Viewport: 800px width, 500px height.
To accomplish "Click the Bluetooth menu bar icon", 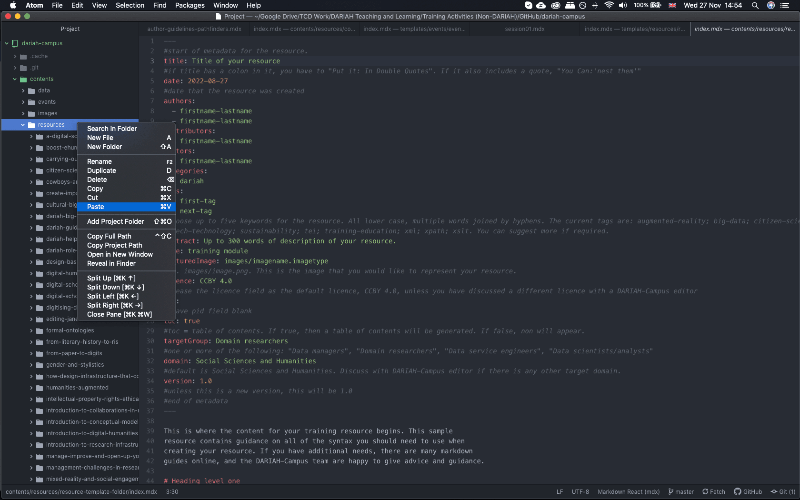I will tap(595, 6).
